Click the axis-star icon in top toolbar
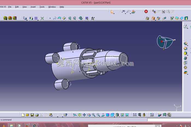 tap(93, 18)
